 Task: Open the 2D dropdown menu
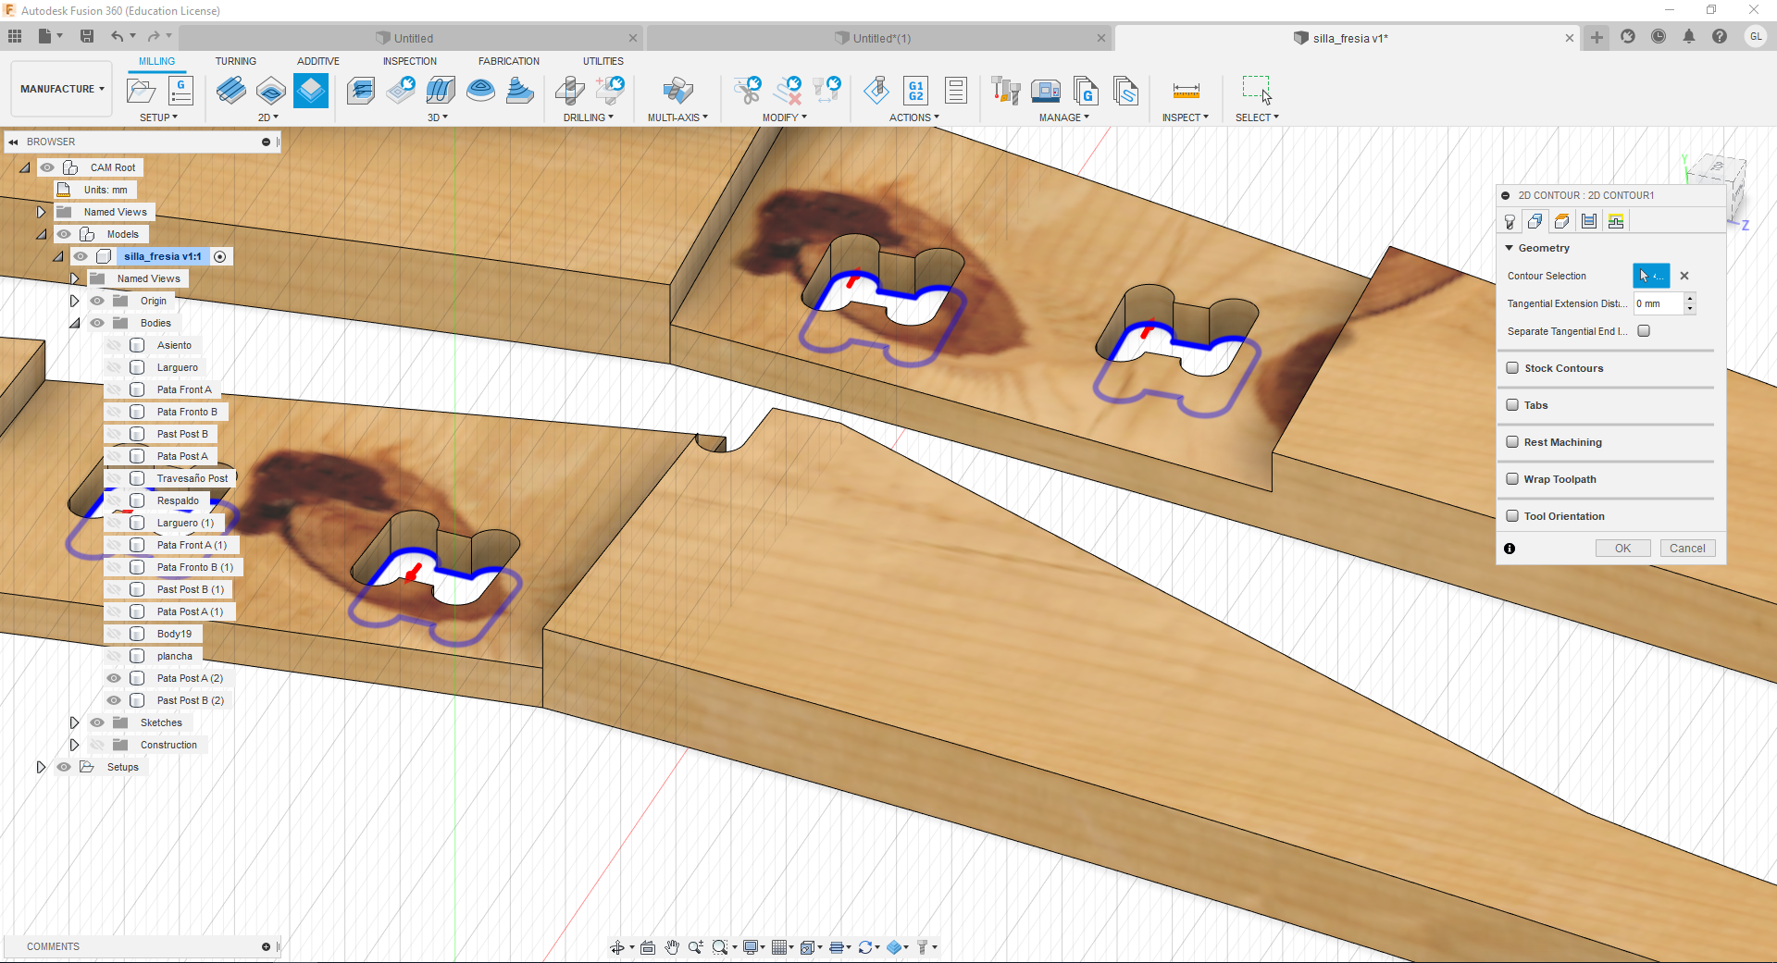tap(267, 117)
